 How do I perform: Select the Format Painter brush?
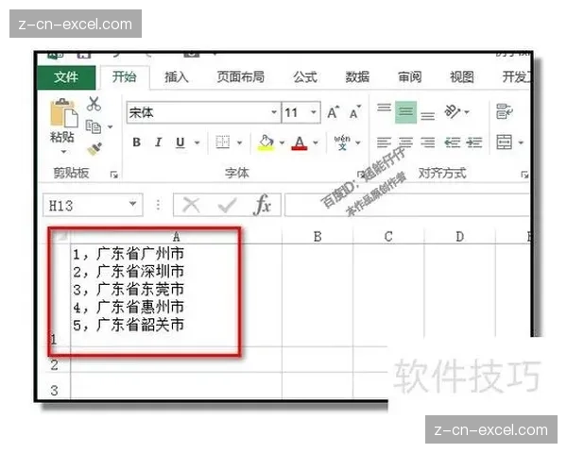tap(94, 148)
